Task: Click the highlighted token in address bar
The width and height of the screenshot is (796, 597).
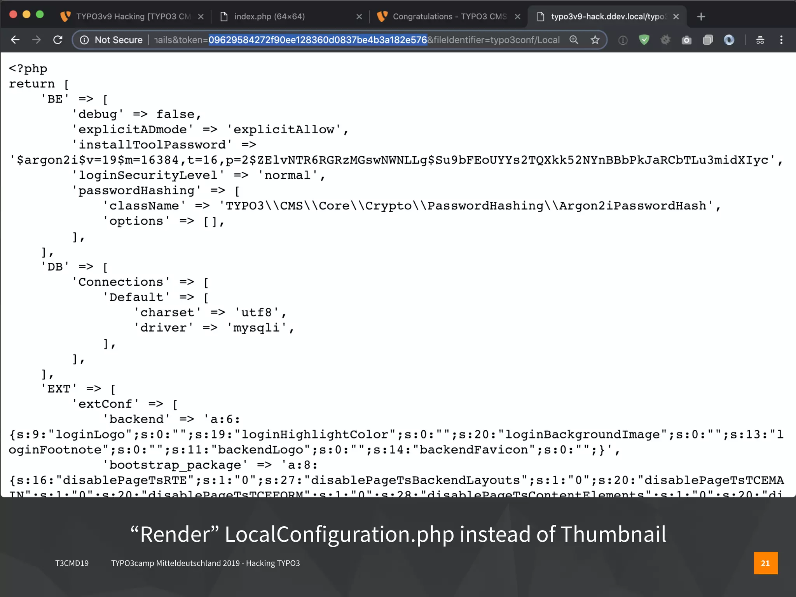Action: pyautogui.click(x=318, y=40)
